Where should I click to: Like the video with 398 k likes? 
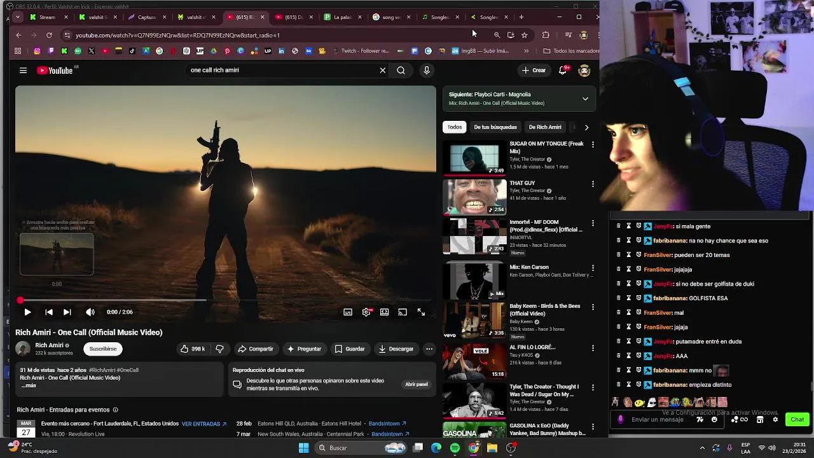tap(193, 349)
